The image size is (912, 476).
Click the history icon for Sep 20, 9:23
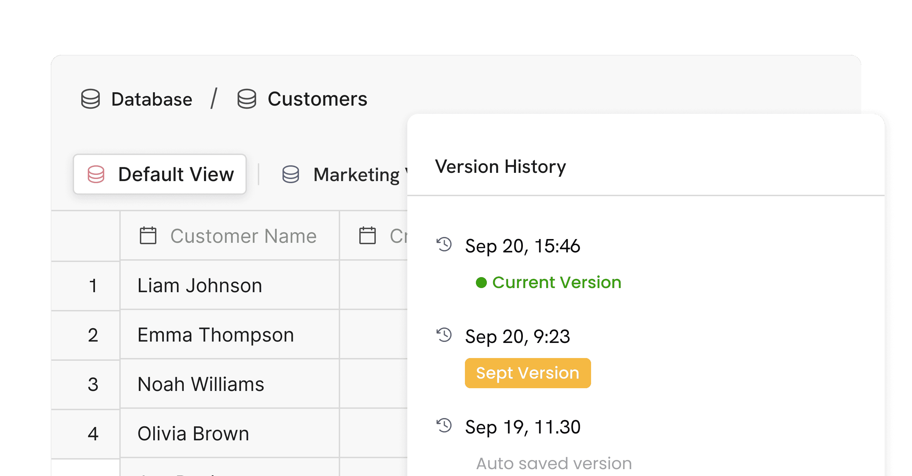[x=444, y=335]
